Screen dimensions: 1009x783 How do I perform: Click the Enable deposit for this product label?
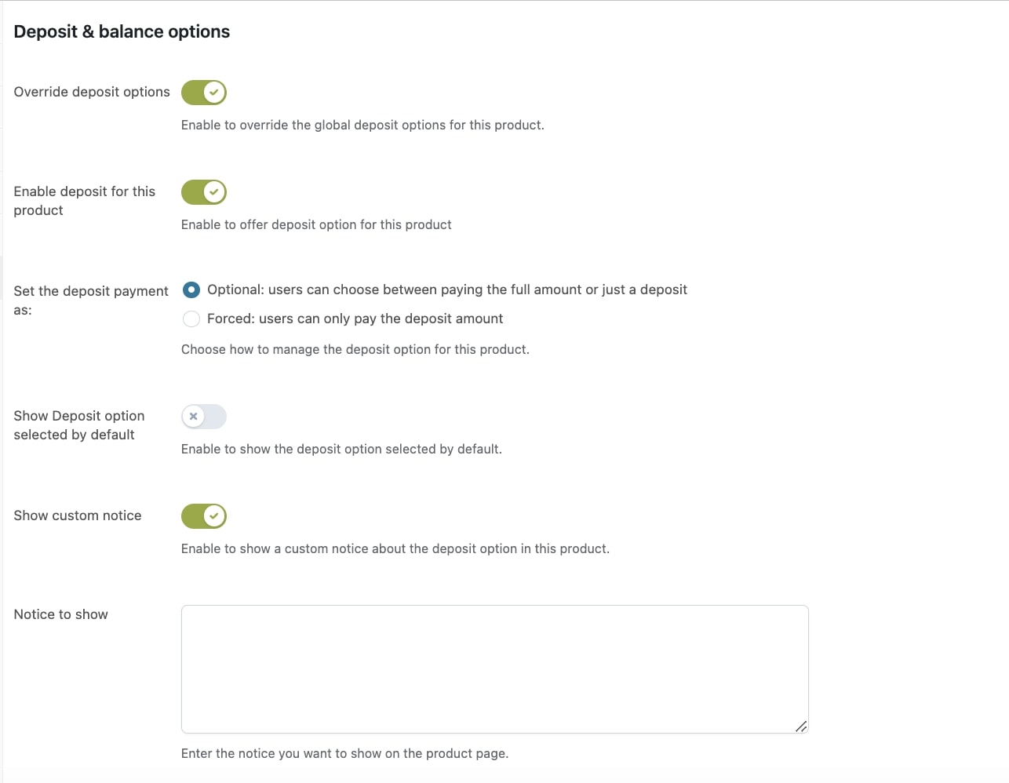(x=85, y=201)
